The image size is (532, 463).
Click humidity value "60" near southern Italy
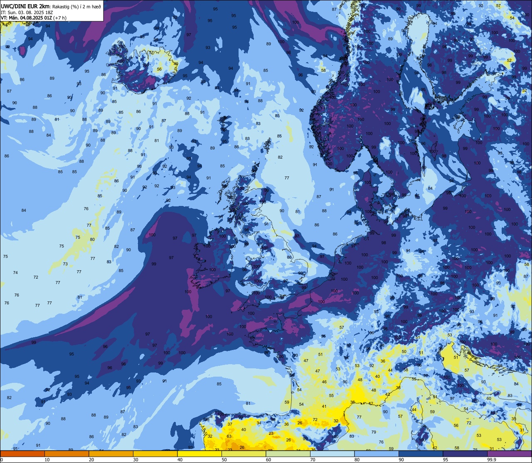489,398
